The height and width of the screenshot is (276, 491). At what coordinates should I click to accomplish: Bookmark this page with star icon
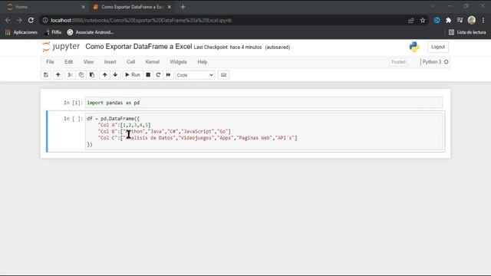pos(423,21)
